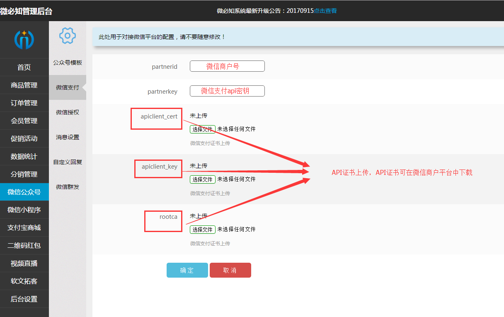Open the 微信群发 settings page
The height and width of the screenshot is (317, 504).
67,186
